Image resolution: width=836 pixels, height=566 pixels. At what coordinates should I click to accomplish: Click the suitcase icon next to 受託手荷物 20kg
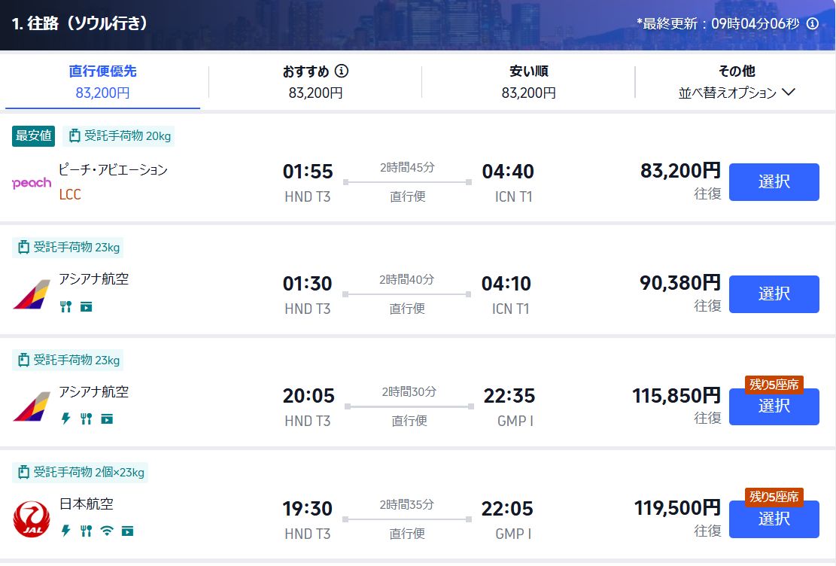point(74,136)
